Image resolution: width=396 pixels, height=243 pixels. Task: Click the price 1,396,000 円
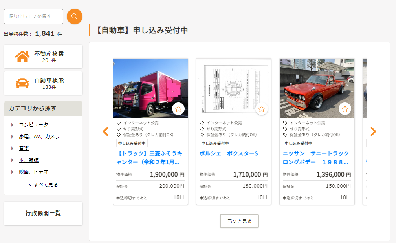tap(334, 175)
